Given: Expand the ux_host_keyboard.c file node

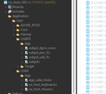Looking at the screenshot, I should click(x=22, y=85).
